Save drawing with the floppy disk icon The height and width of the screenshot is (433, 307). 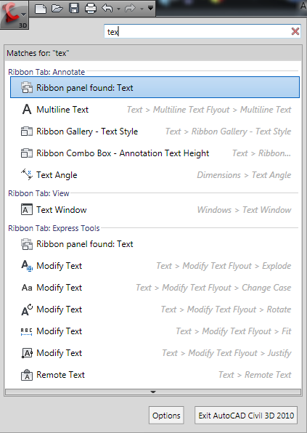click(x=74, y=8)
